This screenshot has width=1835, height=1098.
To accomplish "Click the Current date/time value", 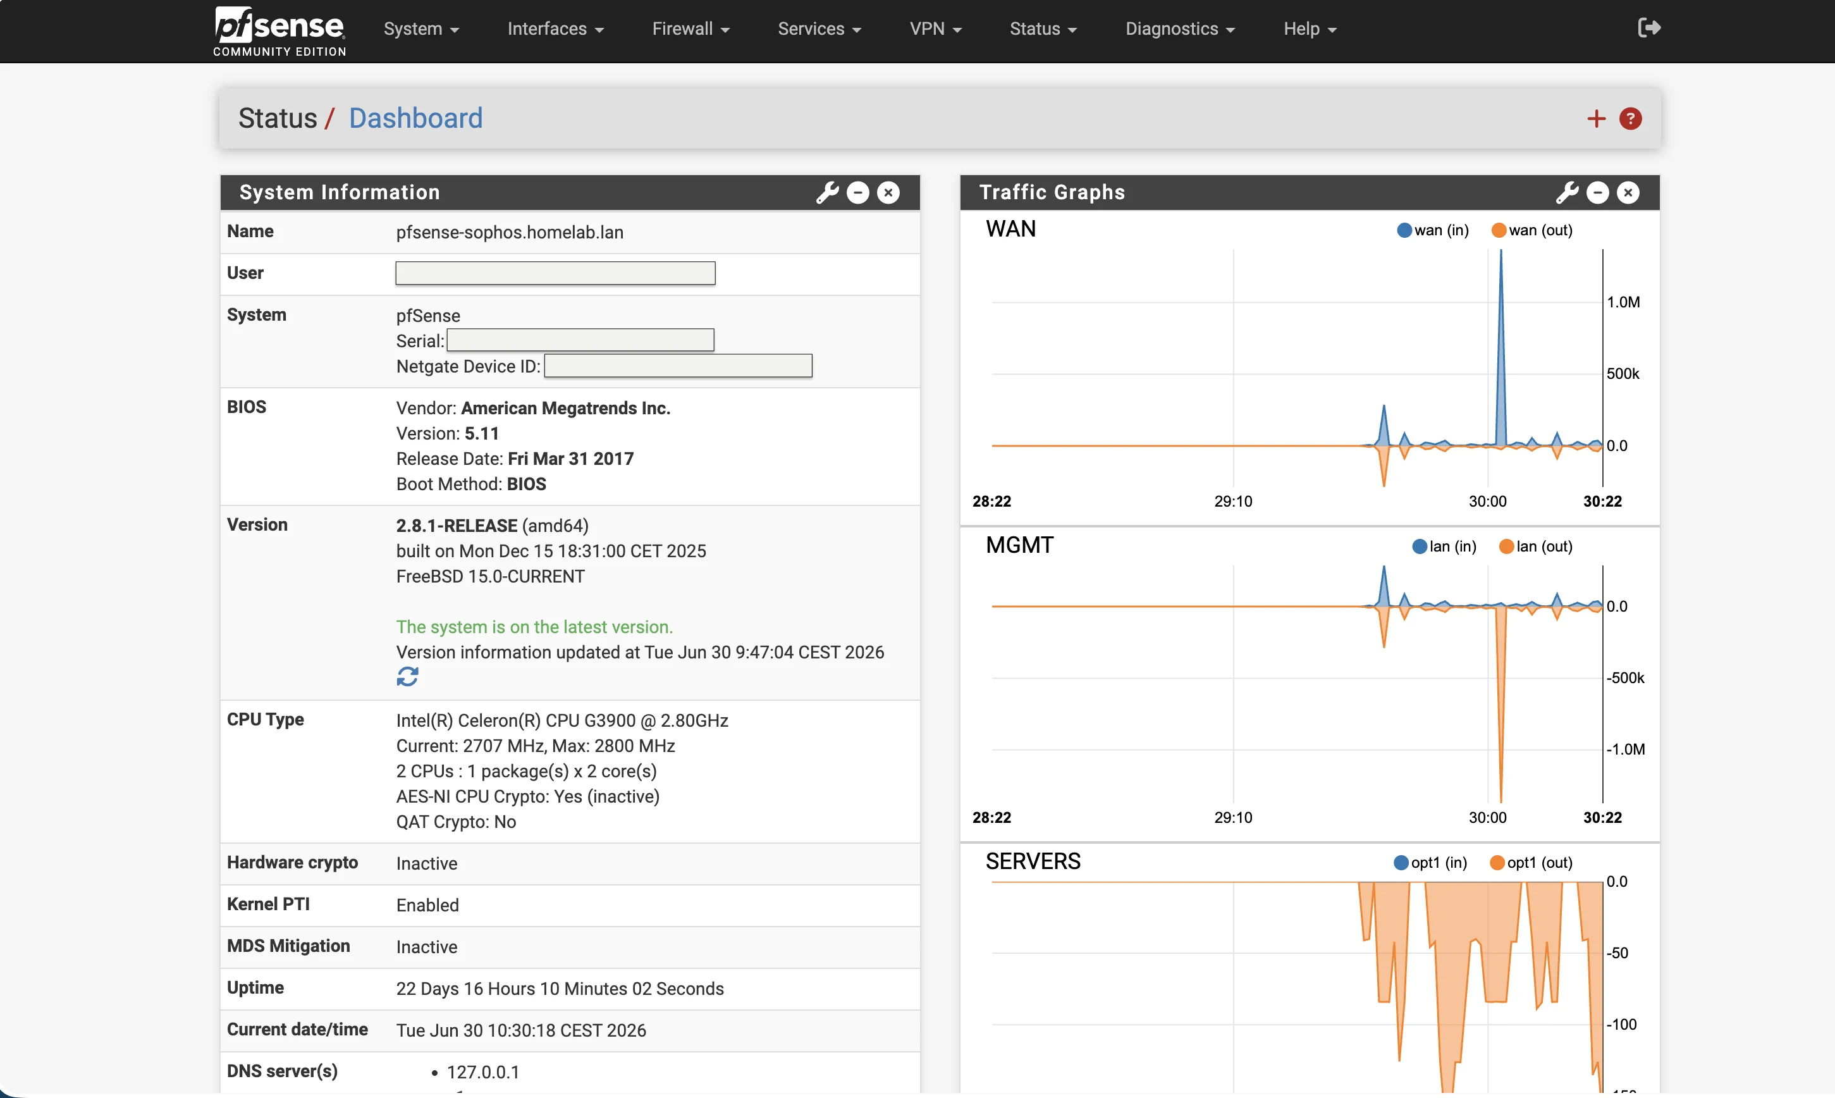I will (x=520, y=1030).
